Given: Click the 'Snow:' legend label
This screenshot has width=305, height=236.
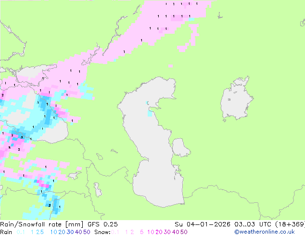Looking at the screenshot, I should (x=102, y=232).
